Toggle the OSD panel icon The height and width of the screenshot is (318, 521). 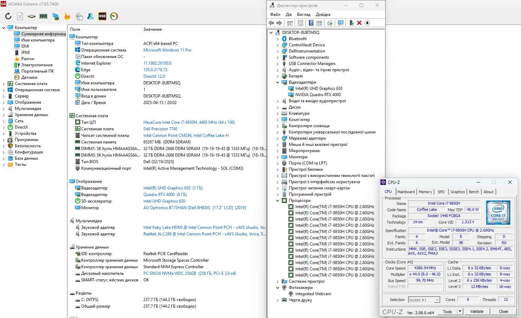coord(102,16)
